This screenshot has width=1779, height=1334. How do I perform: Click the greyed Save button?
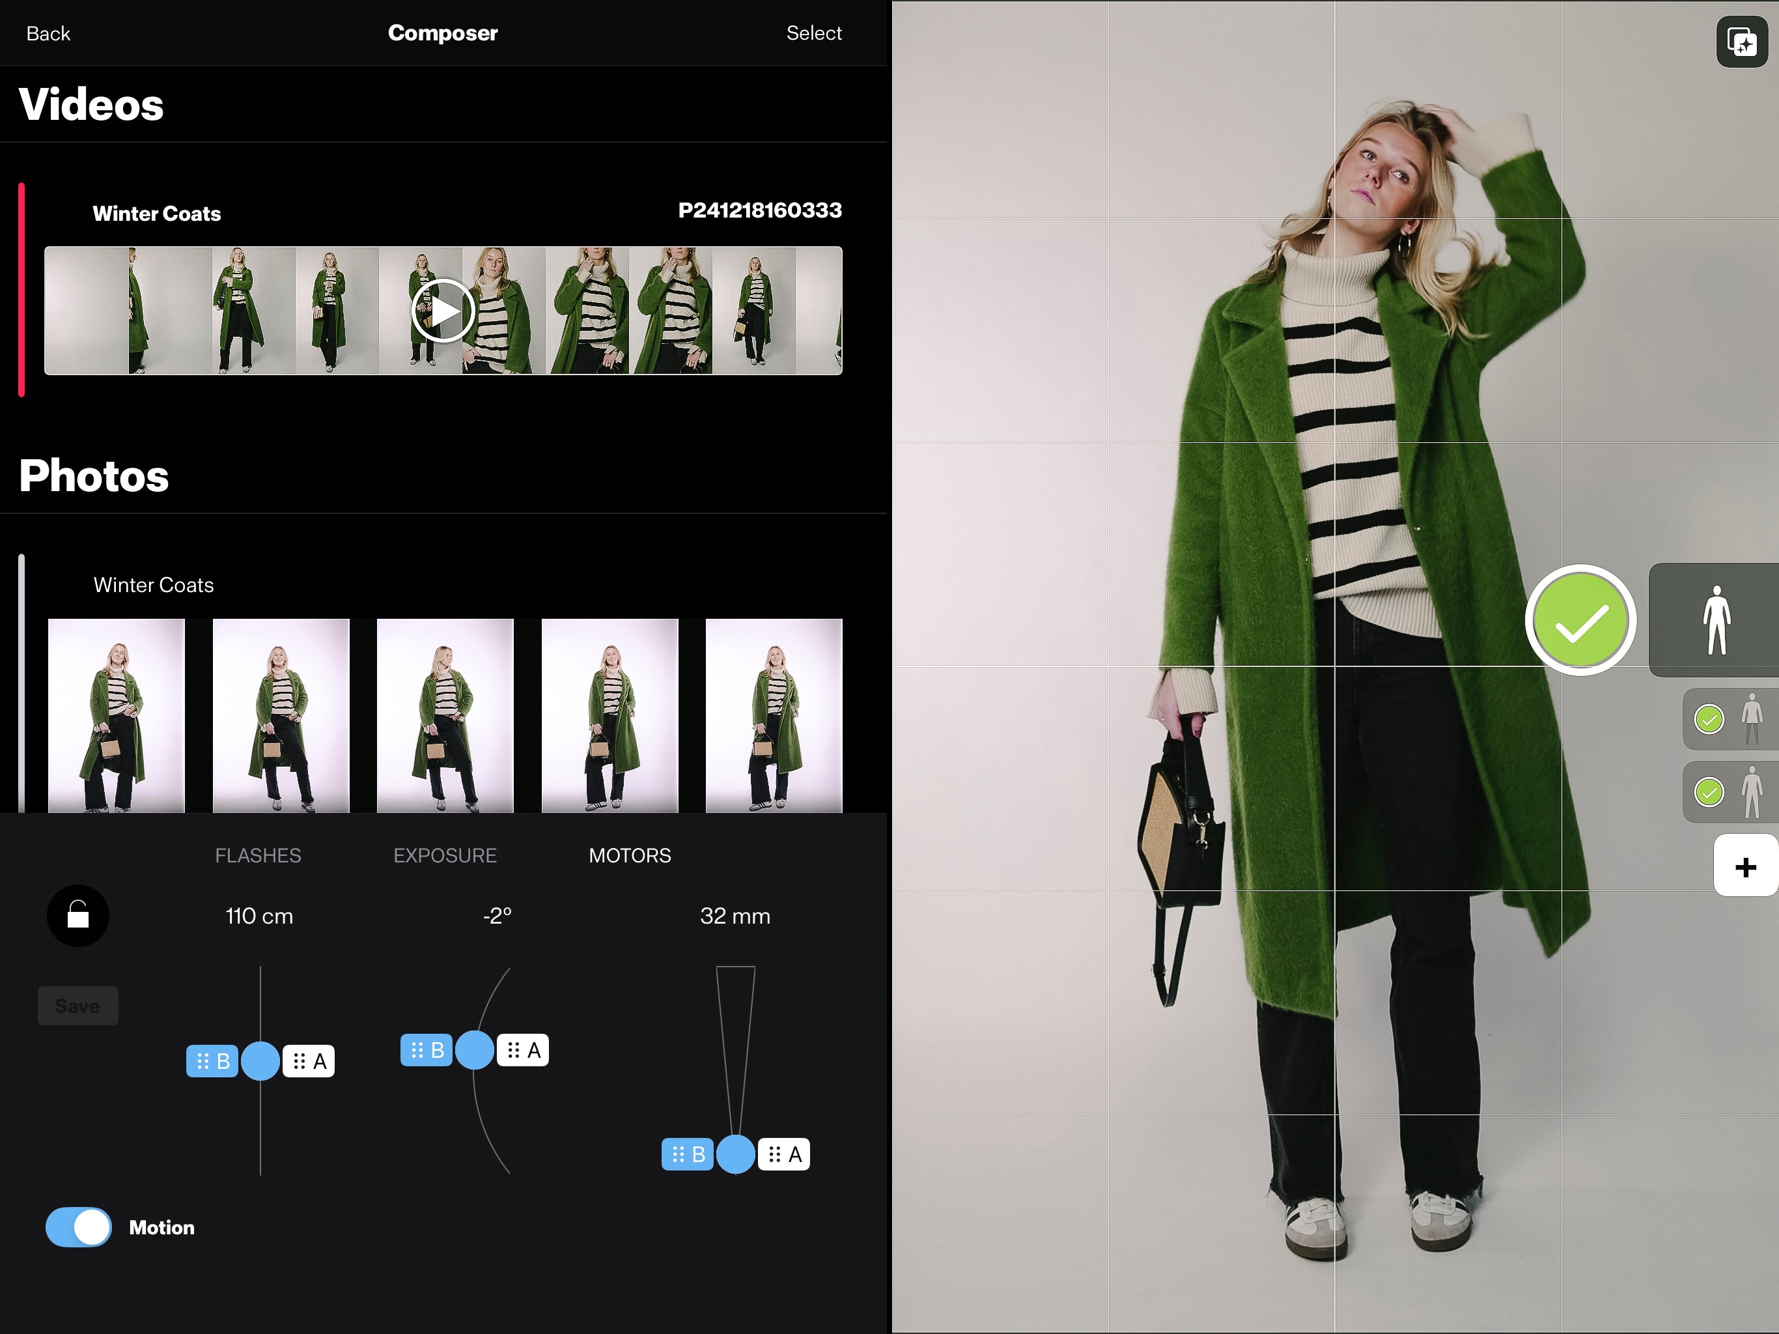(x=78, y=1006)
